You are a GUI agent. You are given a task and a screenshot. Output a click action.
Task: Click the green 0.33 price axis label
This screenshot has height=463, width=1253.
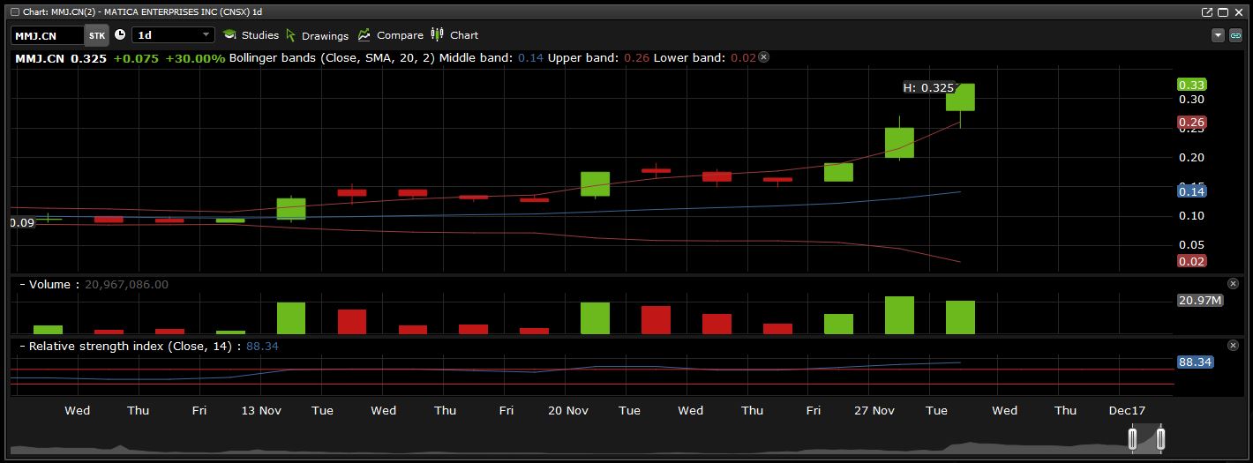pyautogui.click(x=1192, y=86)
